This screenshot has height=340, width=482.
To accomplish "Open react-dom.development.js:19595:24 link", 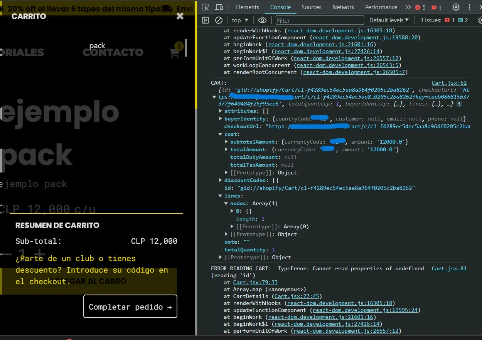I will click(365, 310).
